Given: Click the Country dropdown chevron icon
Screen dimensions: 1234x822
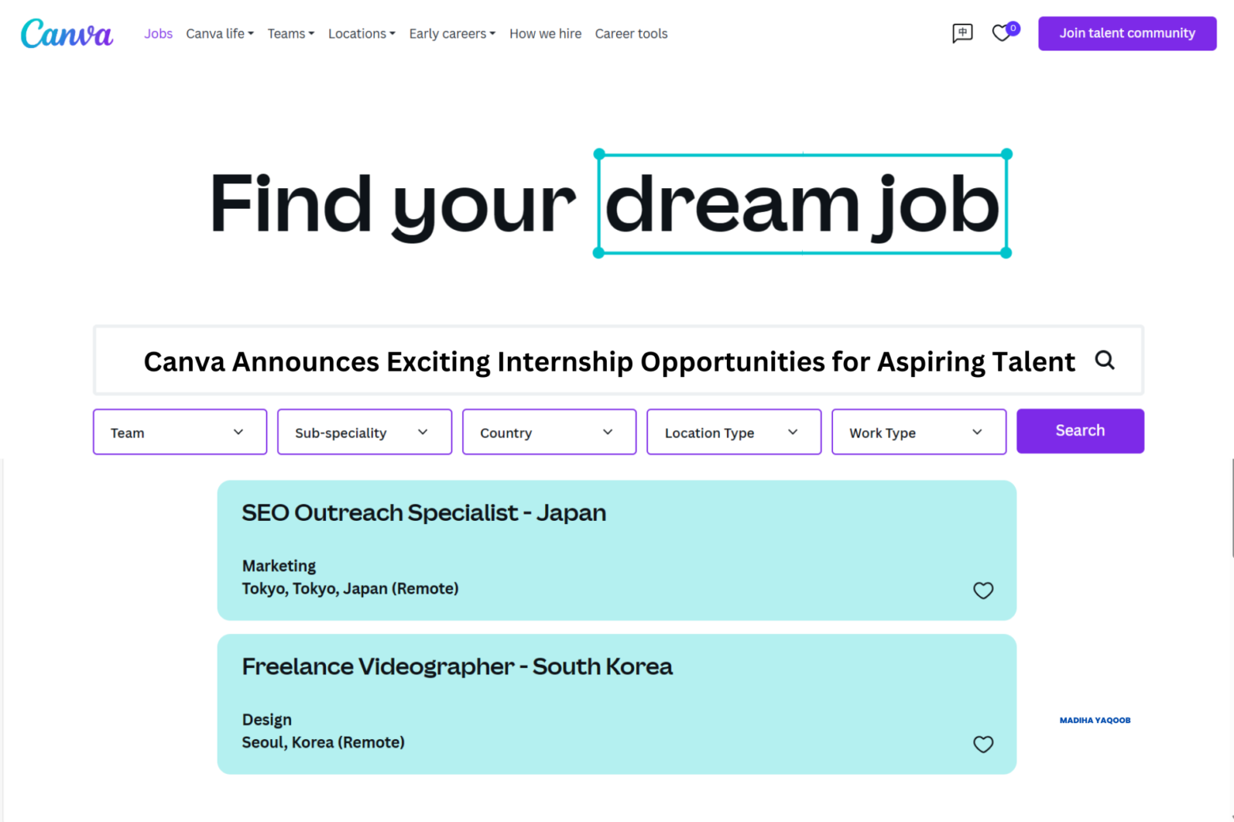Looking at the screenshot, I should pos(608,432).
